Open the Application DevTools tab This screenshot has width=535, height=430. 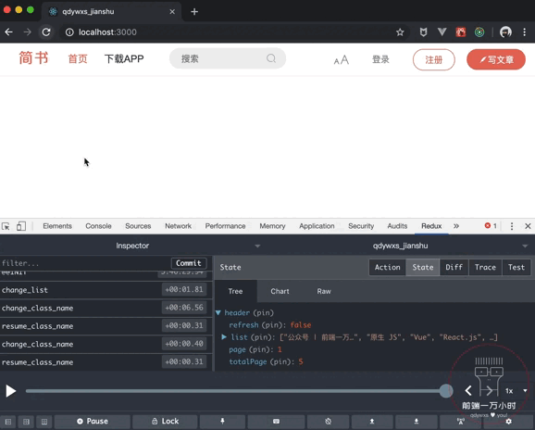pyautogui.click(x=317, y=226)
